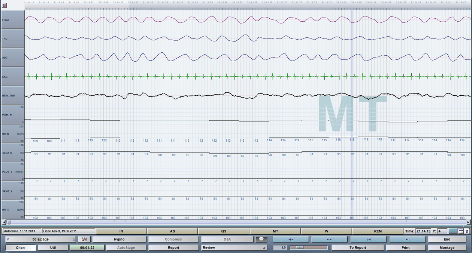Click the 21:14:13 timestamp on time ruler
The width and height of the screenshot is (472, 253).
coord(30,3)
